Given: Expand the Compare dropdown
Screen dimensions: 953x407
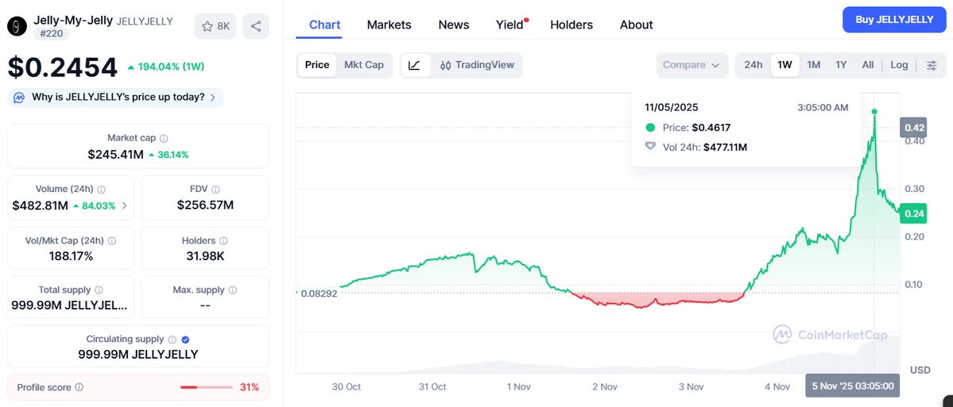Looking at the screenshot, I should click(x=692, y=65).
